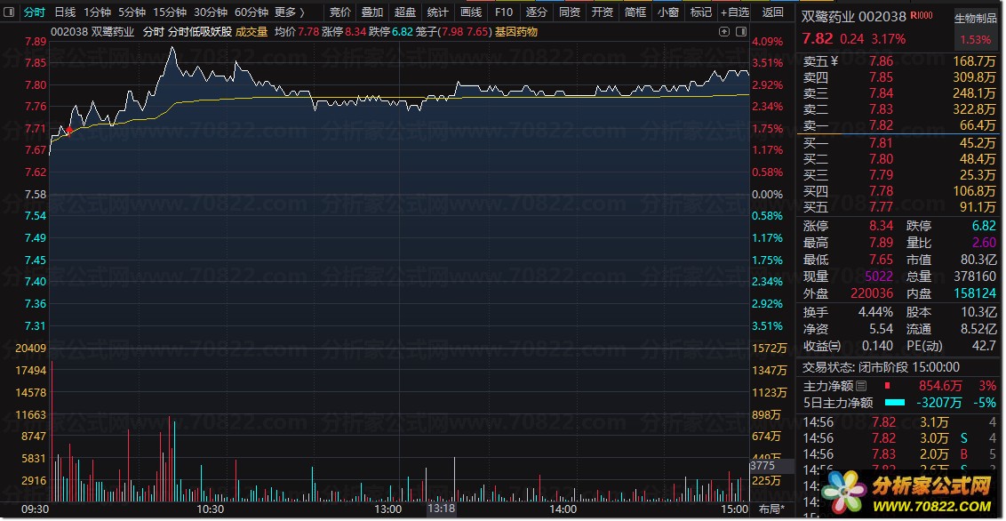The width and height of the screenshot is (1006, 521).
Task: Click the 买五 bid row at 7.77
Action: [x=899, y=207]
